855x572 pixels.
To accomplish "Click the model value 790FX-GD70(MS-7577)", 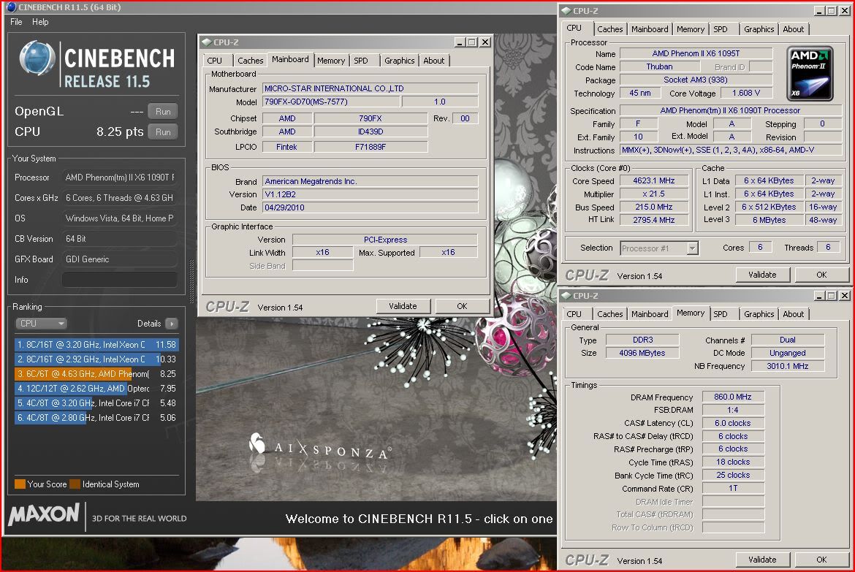I will tap(331, 102).
